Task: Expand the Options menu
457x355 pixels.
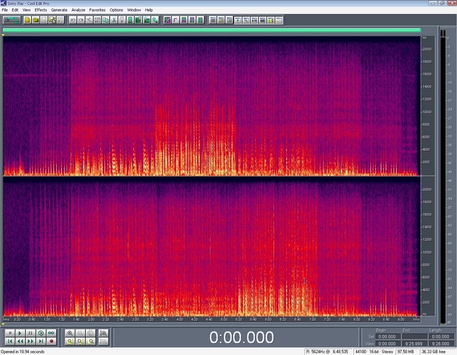Action: point(116,10)
